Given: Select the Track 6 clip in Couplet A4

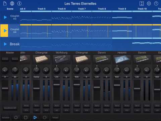Looking at the screenshot, I should [62, 31].
